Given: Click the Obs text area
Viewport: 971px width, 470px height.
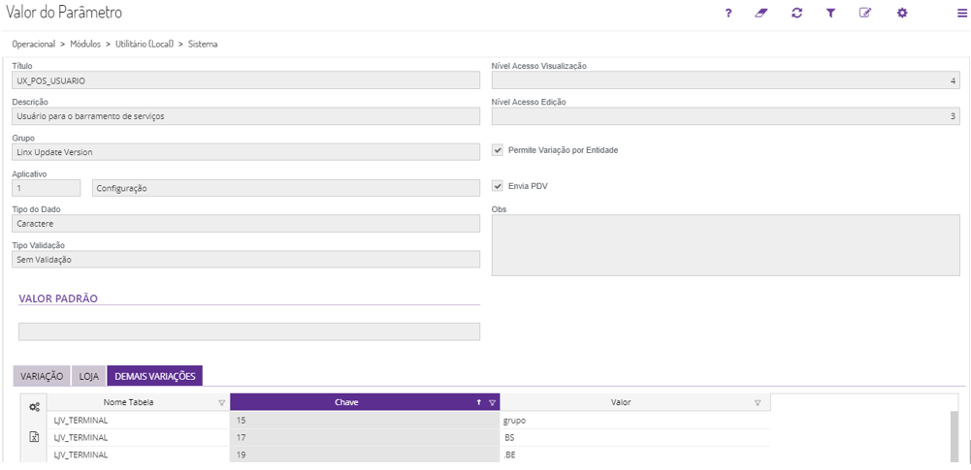Looking at the screenshot, I should tap(726, 245).
